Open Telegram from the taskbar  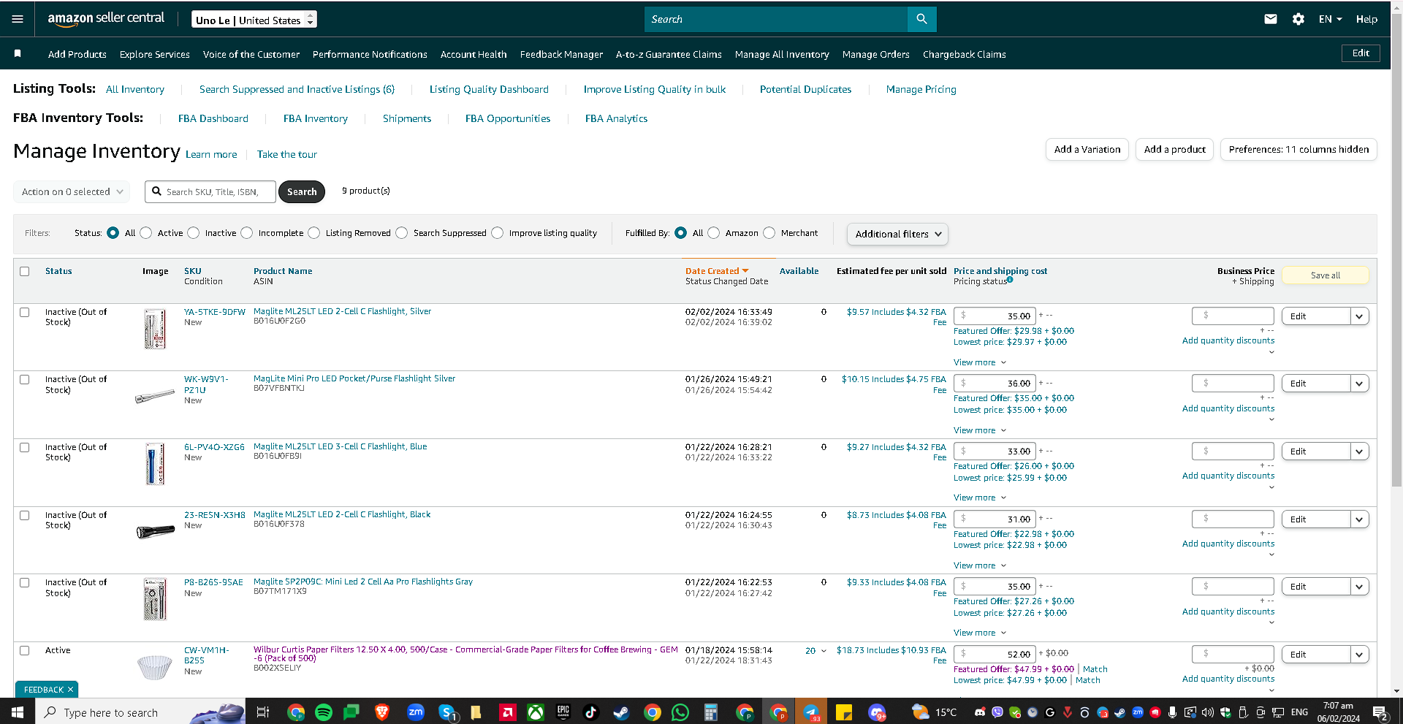click(x=811, y=712)
